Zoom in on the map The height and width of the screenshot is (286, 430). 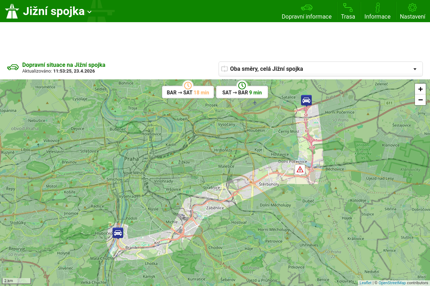[420, 89]
